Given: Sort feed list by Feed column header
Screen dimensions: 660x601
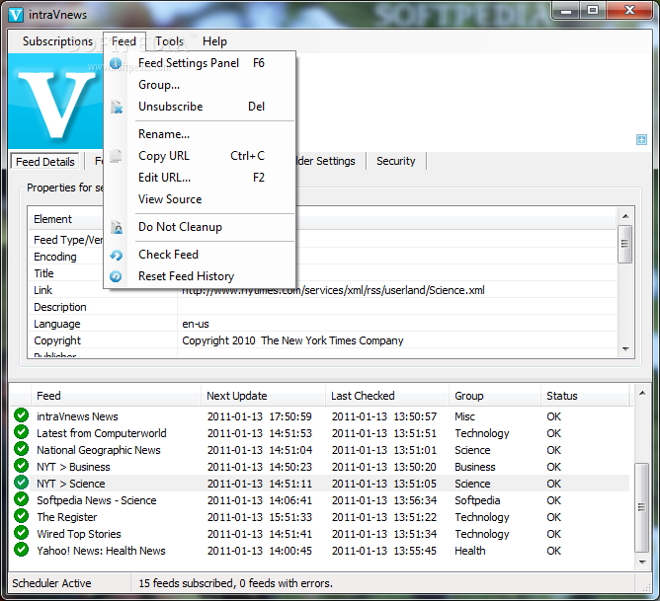Looking at the screenshot, I should click(117, 396).
